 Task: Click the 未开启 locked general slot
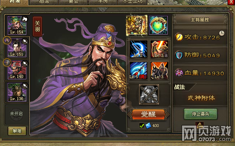coord(17,114)
